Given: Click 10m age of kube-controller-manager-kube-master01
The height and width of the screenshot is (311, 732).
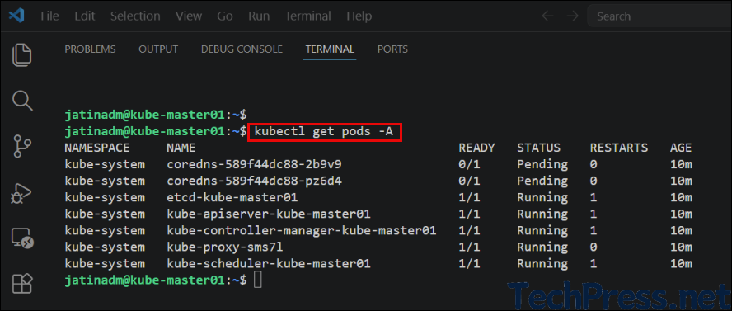Looking at the screenshot, I should 681,231.
